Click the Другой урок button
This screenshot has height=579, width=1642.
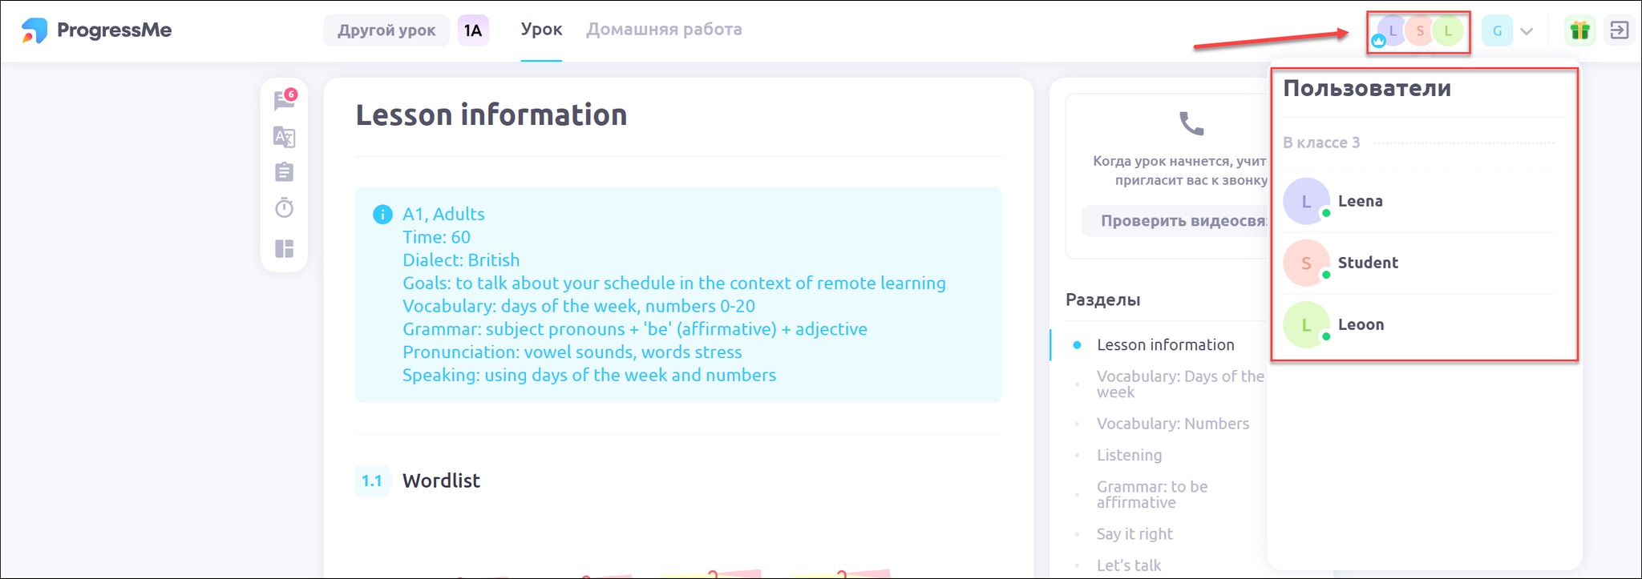386,30
